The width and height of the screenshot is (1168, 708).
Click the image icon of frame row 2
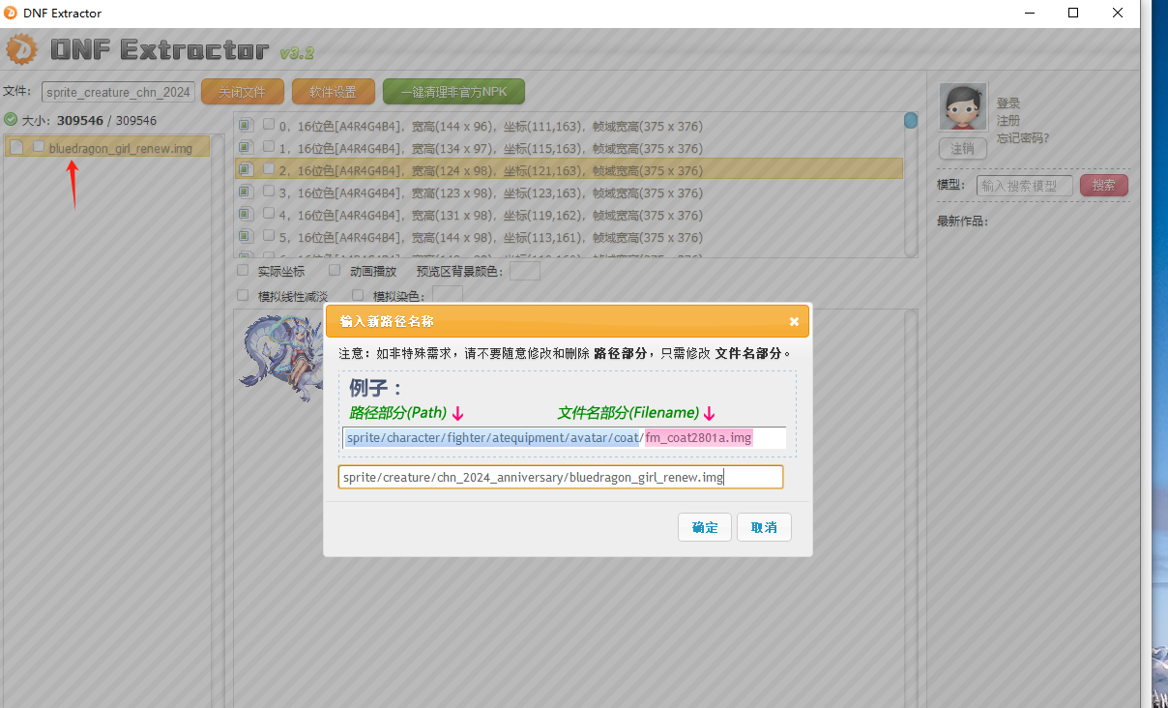click(246, 169)
